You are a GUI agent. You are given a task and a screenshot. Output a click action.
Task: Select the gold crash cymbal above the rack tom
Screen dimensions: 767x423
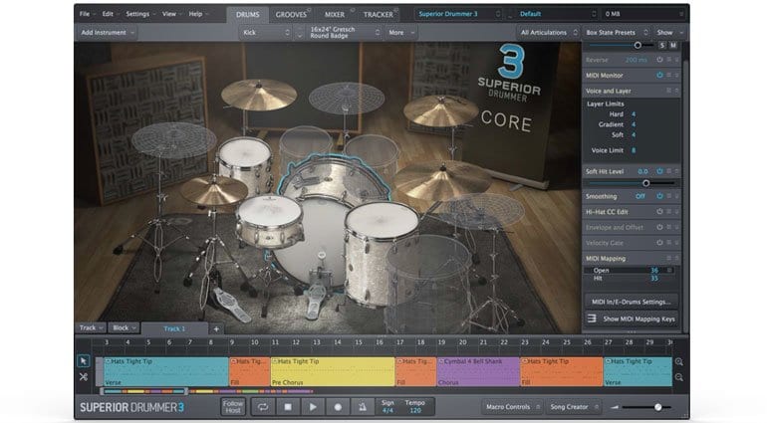coord(259,95)
